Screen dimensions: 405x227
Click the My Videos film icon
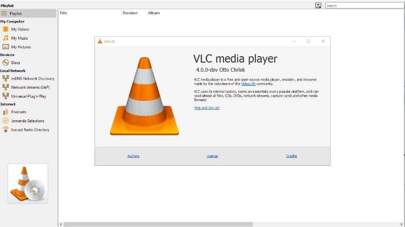(x=6, y=29)
